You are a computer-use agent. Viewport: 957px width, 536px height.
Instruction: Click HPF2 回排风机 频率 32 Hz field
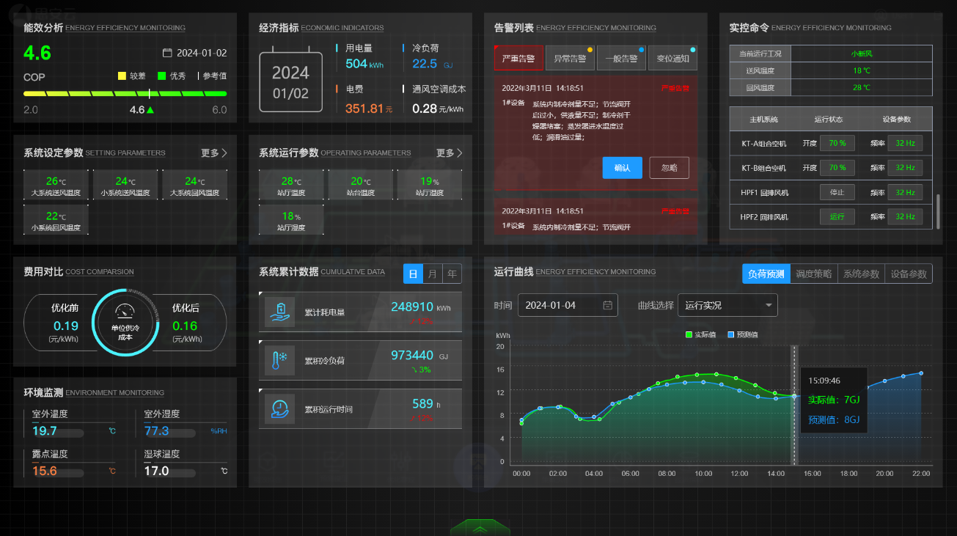coord(905,216)
